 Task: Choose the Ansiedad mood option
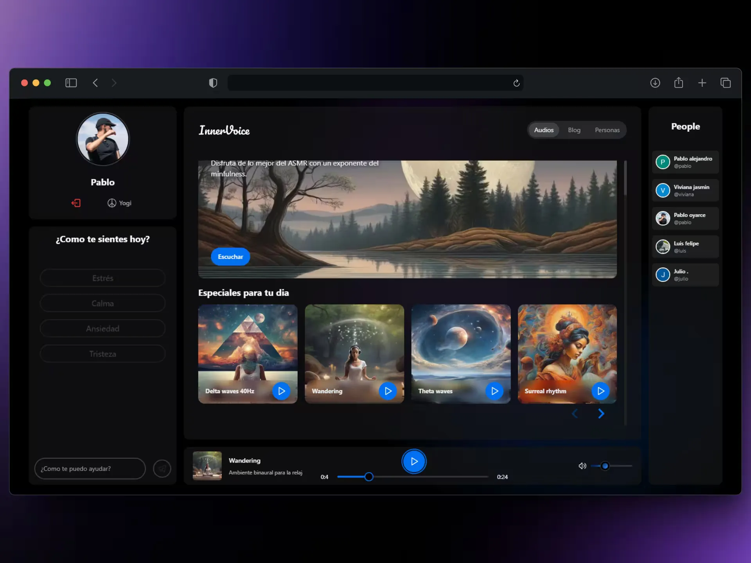point(102,329)
